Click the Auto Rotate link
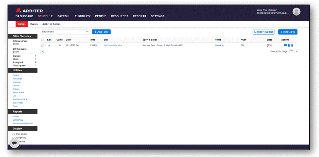 point(18,103)
